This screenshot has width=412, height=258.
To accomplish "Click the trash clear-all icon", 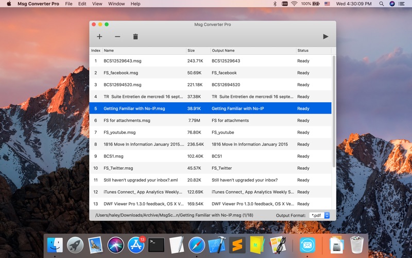I will click(x=135, y=37).
